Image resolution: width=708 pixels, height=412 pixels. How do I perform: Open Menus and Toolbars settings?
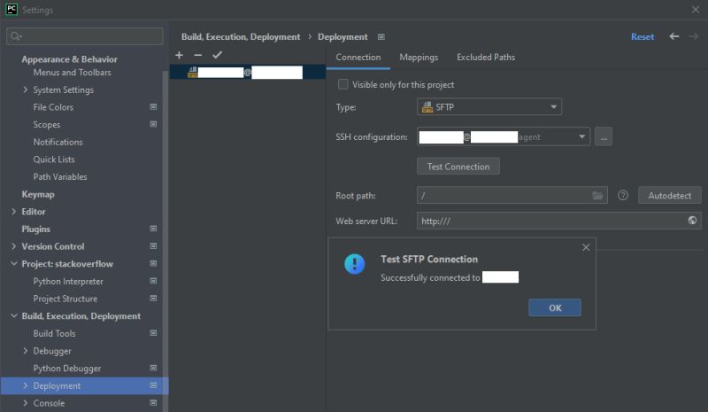[x=72, y=73]
